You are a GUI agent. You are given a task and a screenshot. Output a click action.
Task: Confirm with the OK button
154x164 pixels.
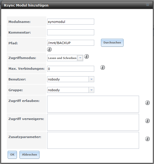pyautogui.click(x=12, y=155)
